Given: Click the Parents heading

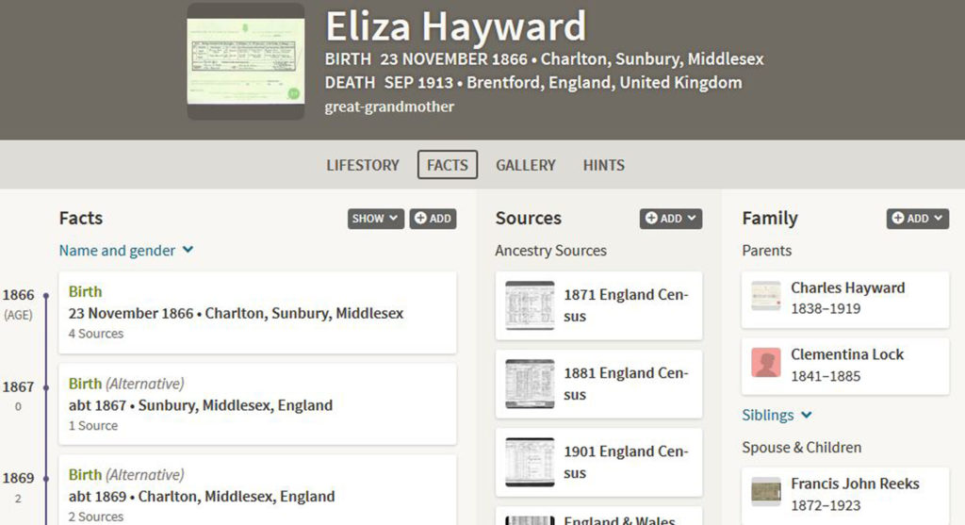Looking at the screenshot, I should (x=767, y=251).
